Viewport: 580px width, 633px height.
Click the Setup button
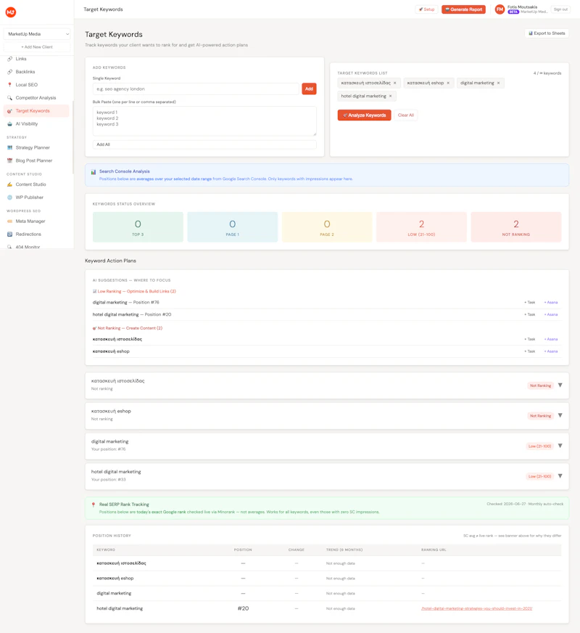pos(426,9)
